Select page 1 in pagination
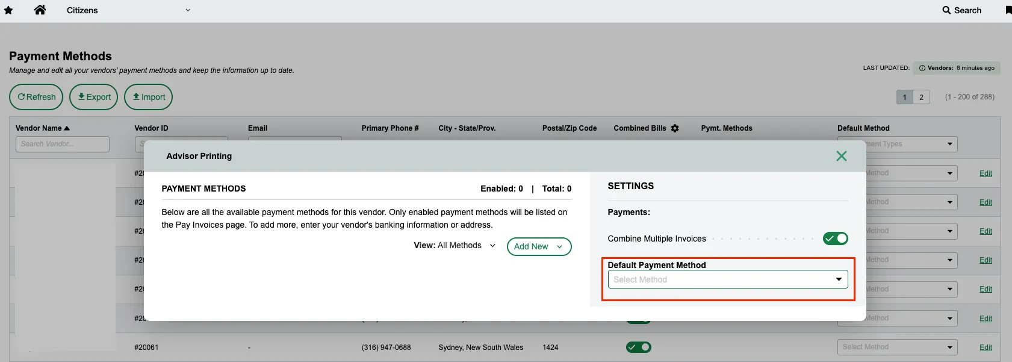 coord(904,97)
